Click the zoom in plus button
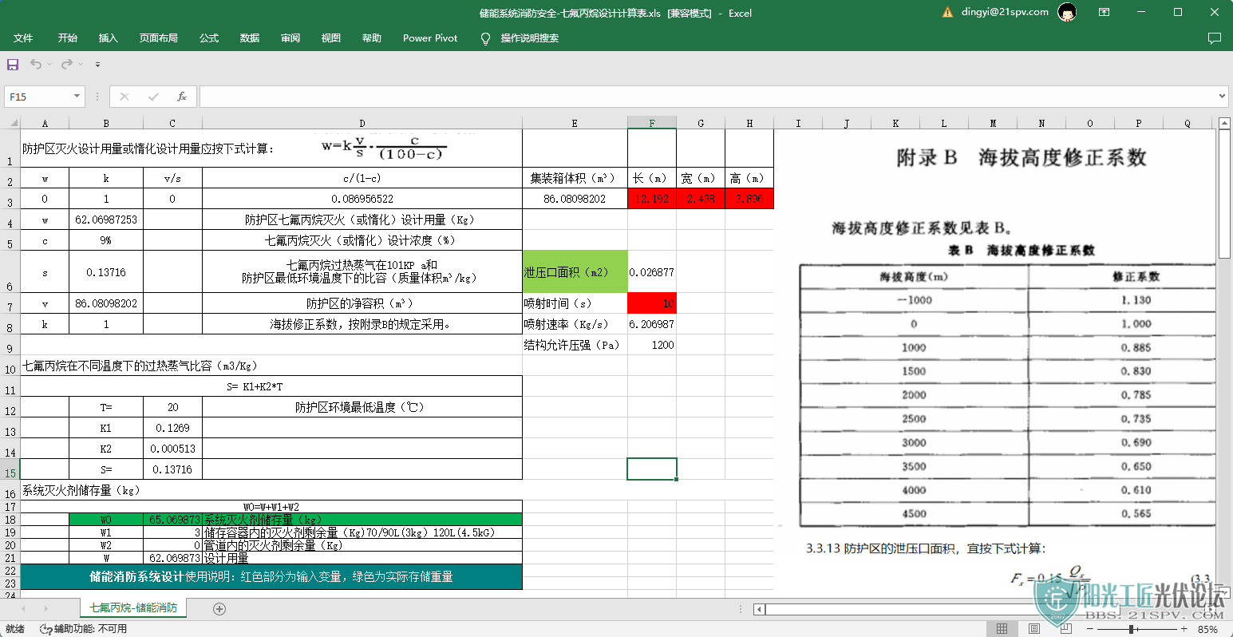 [x=1184, y=629]
